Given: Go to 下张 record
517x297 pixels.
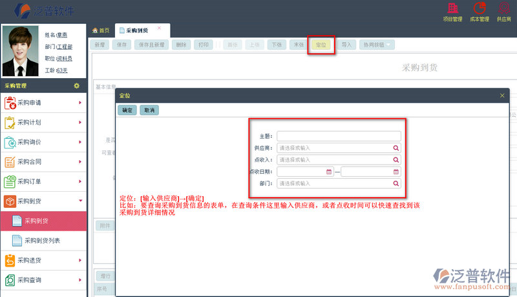Looking at the screenshot, I should click(277, 45).
